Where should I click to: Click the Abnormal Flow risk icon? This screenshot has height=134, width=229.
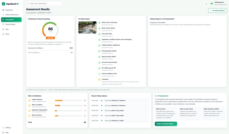point(29,116)
